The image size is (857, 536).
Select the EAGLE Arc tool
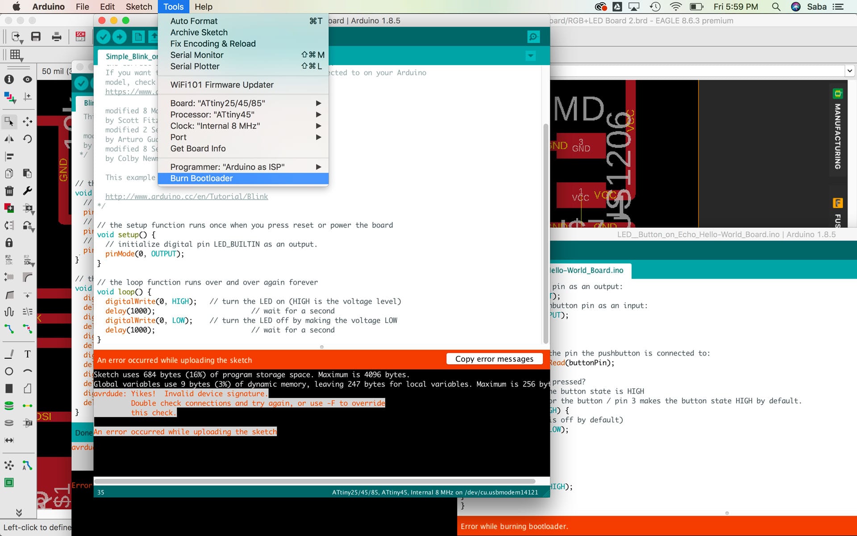coord(28,371)
